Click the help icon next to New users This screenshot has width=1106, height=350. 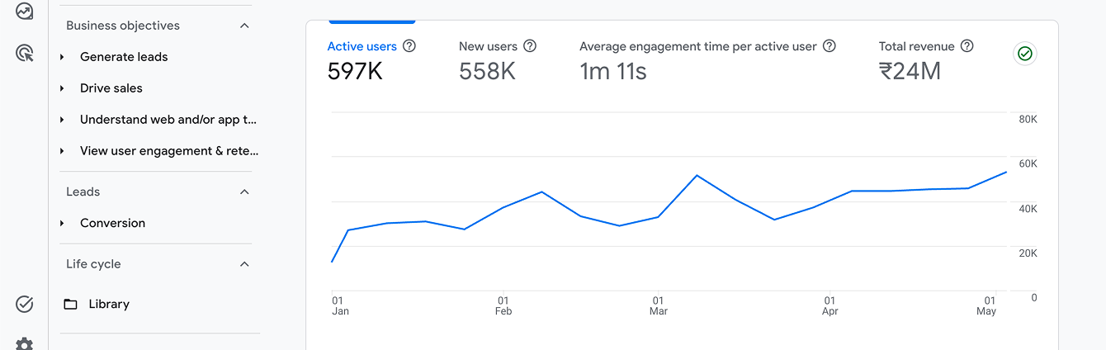(530, 46)
